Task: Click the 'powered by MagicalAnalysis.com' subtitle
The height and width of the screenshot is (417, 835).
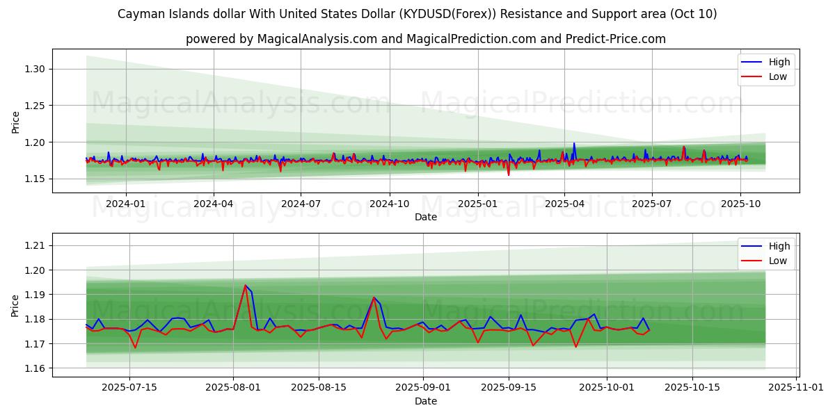Action: coord(425,39)
